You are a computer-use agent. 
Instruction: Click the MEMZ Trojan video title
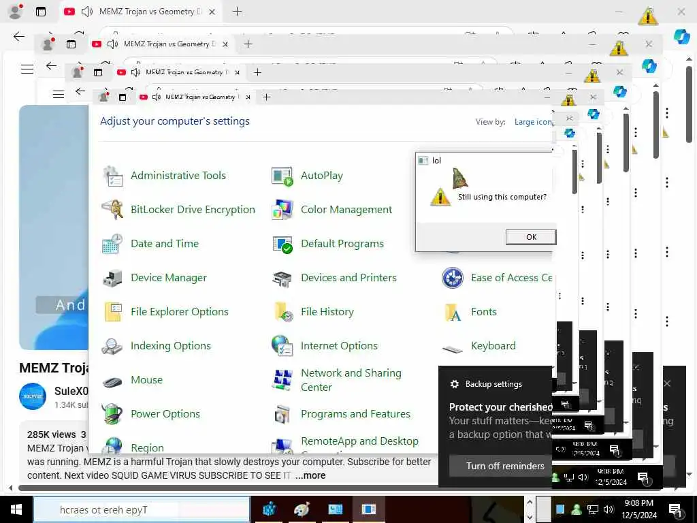54,368
